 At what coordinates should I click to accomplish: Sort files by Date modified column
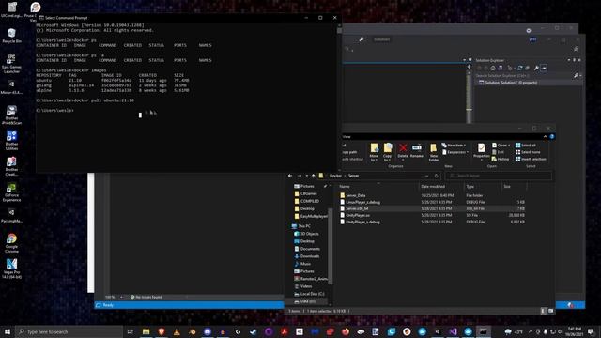click(x=433, y=187)
